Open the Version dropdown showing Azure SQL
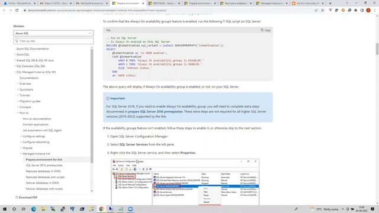The image size is (379, 213). [x=53, y=33]
